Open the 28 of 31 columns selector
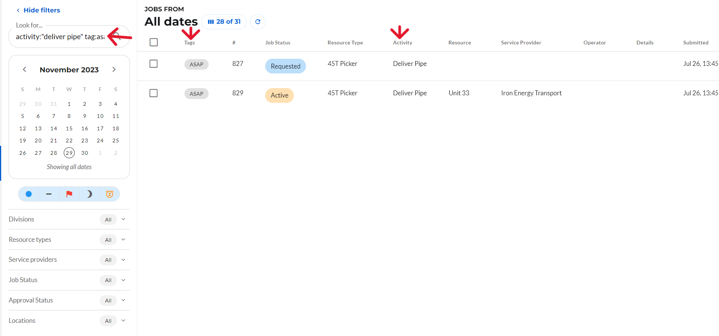The width and height of the screenshot is (719, 336). coord(224,22)
